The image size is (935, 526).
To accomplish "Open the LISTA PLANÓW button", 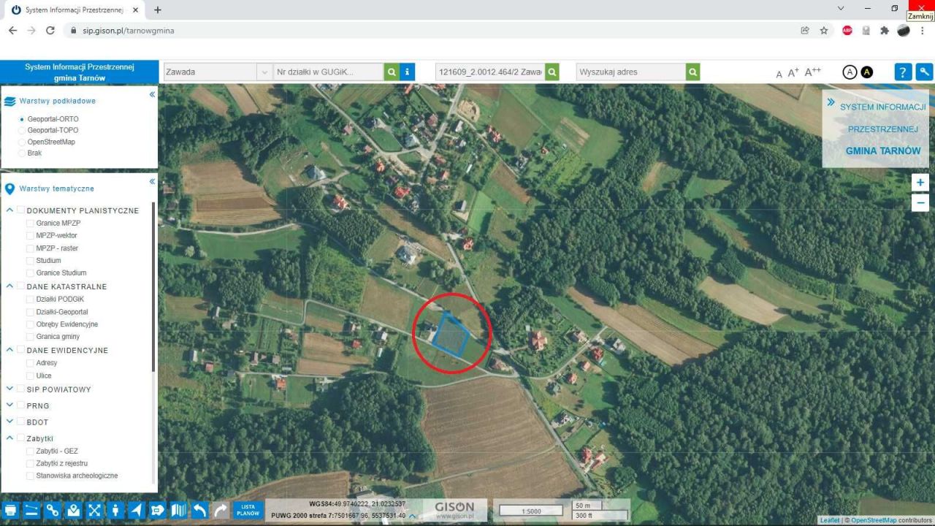I will point(248,510).
